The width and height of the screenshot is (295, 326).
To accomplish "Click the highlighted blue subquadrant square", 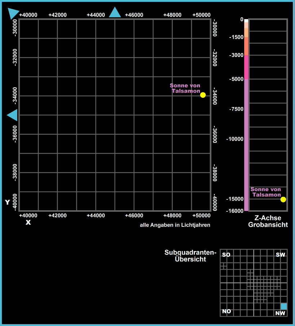I will pos(284,306).
